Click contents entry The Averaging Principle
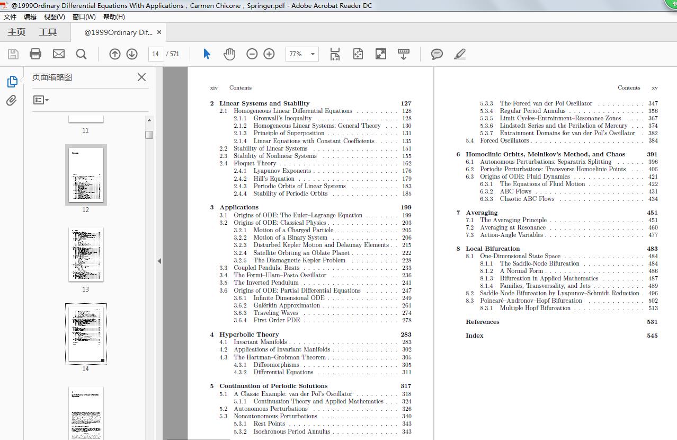 coord(513,220)
